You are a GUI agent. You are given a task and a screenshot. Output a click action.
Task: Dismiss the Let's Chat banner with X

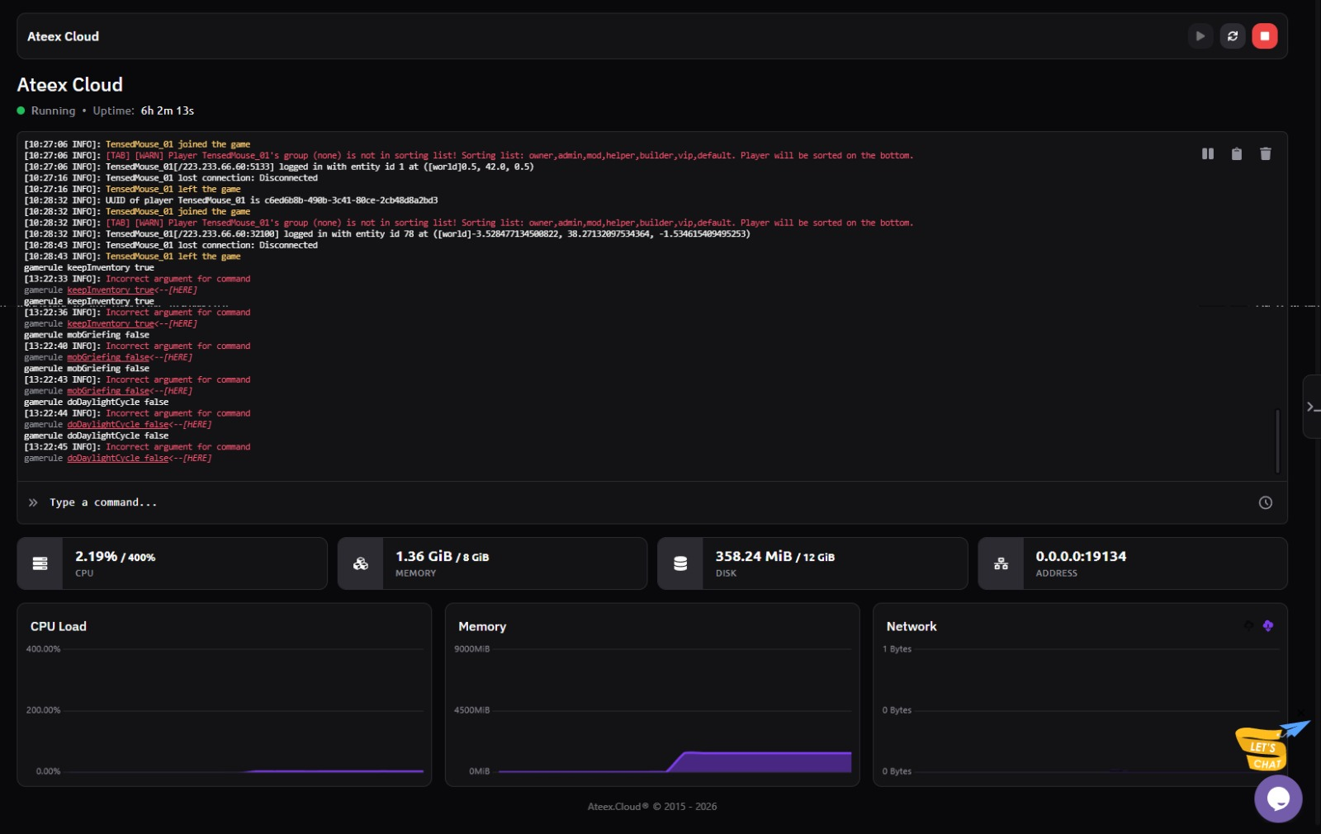click(1302, 711)
